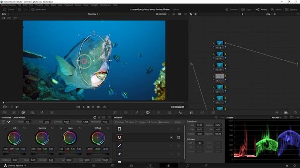Edit the window Size transform field
The image size is (300, 168).
tap(199, 125)
